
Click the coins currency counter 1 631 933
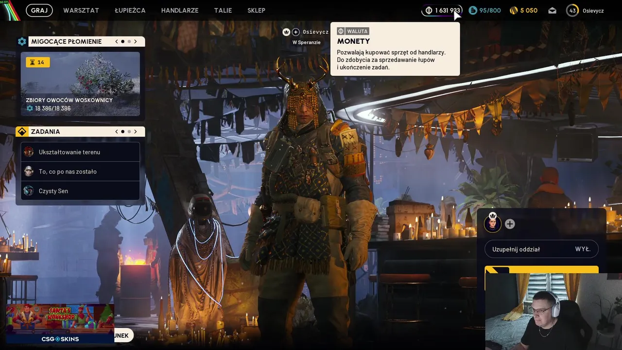(442, 10)
